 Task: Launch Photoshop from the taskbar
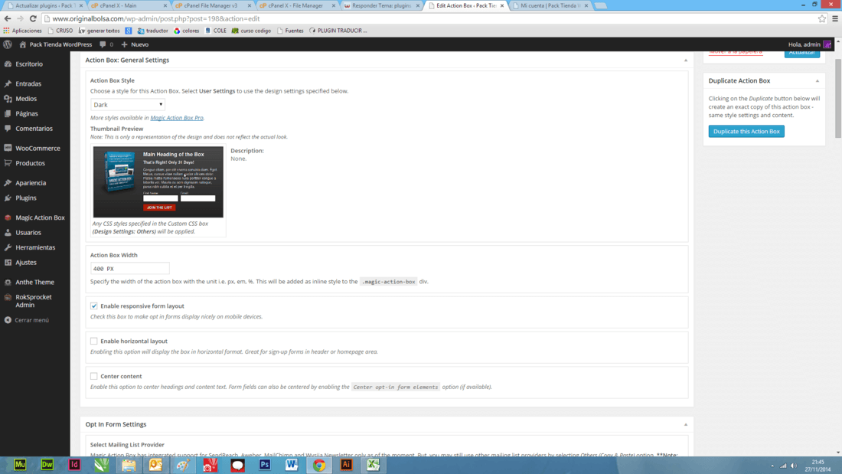point(264,464)
